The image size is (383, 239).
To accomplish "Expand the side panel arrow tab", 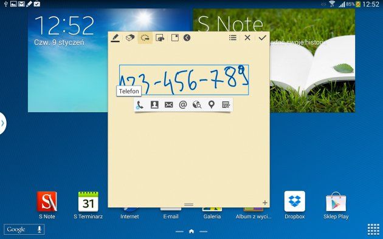I will 2,123.
